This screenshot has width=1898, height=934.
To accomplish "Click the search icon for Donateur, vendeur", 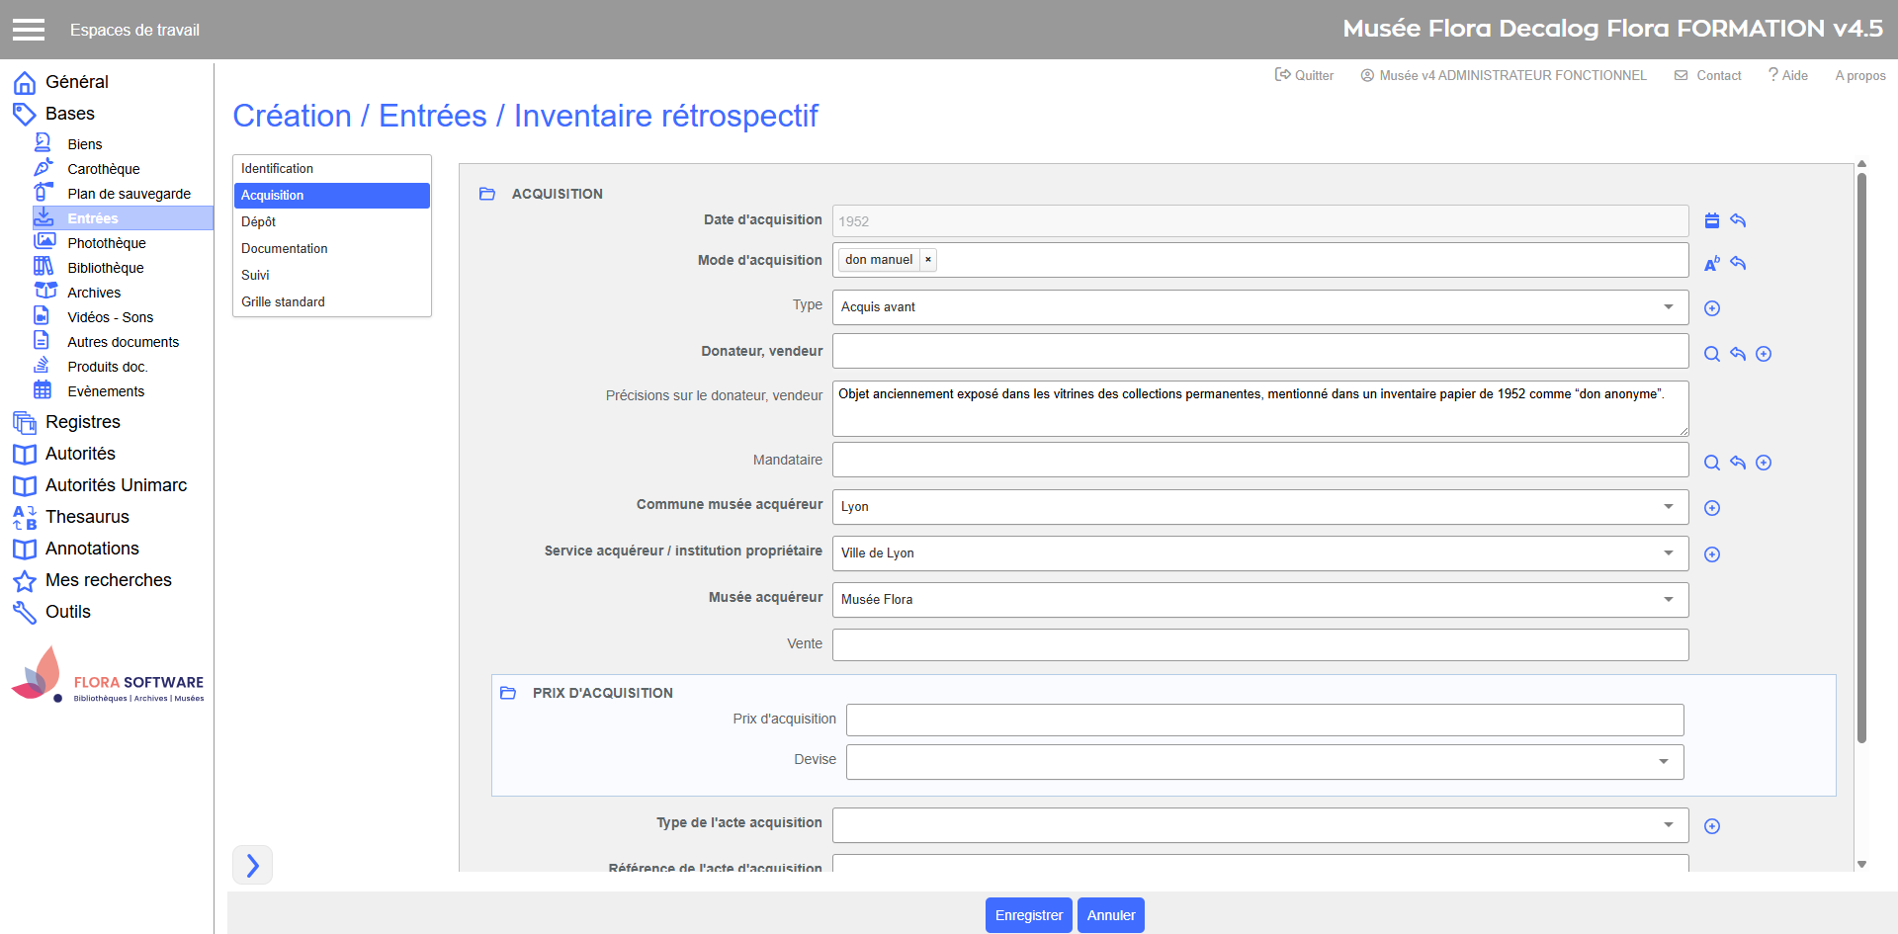I will pyautogui.click(x=1712, y=354).
